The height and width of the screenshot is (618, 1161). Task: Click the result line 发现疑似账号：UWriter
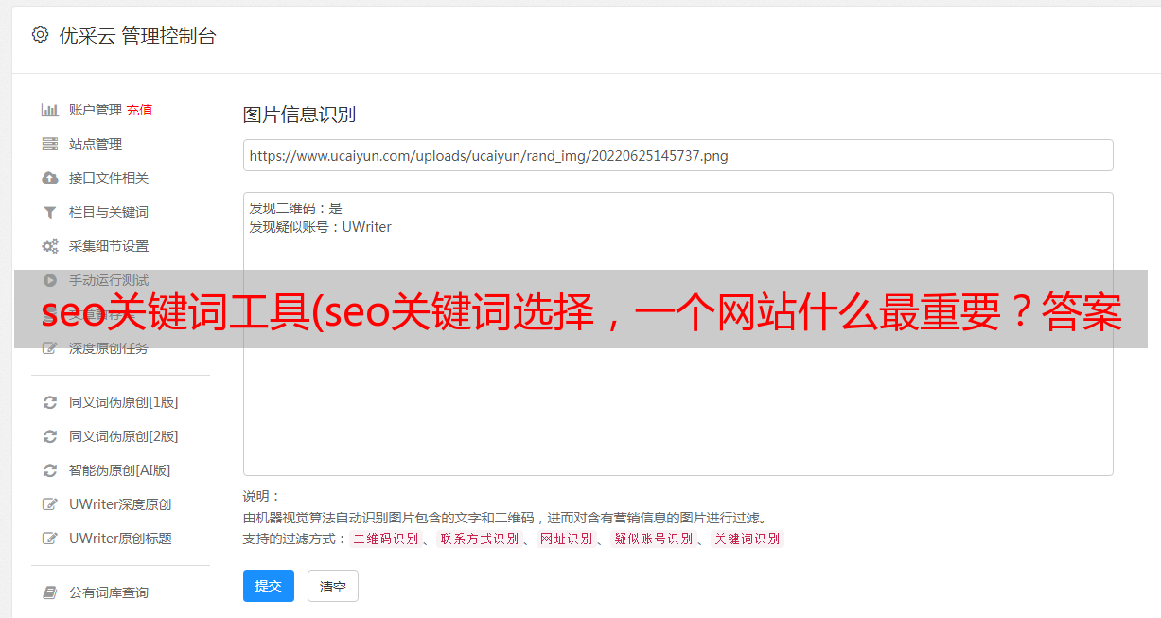coord(321,227)
